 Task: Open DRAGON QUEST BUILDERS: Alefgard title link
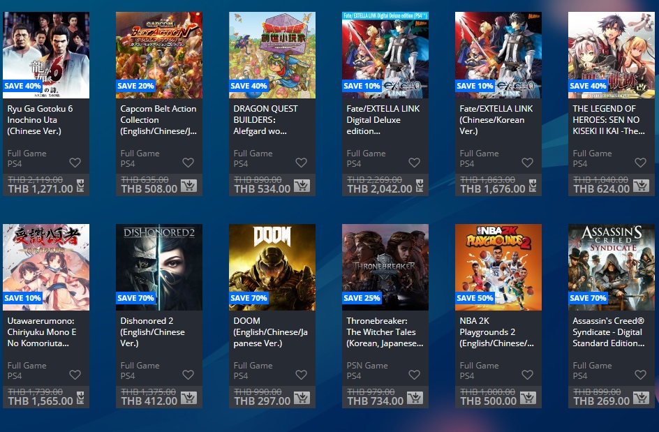click(265, 120)
